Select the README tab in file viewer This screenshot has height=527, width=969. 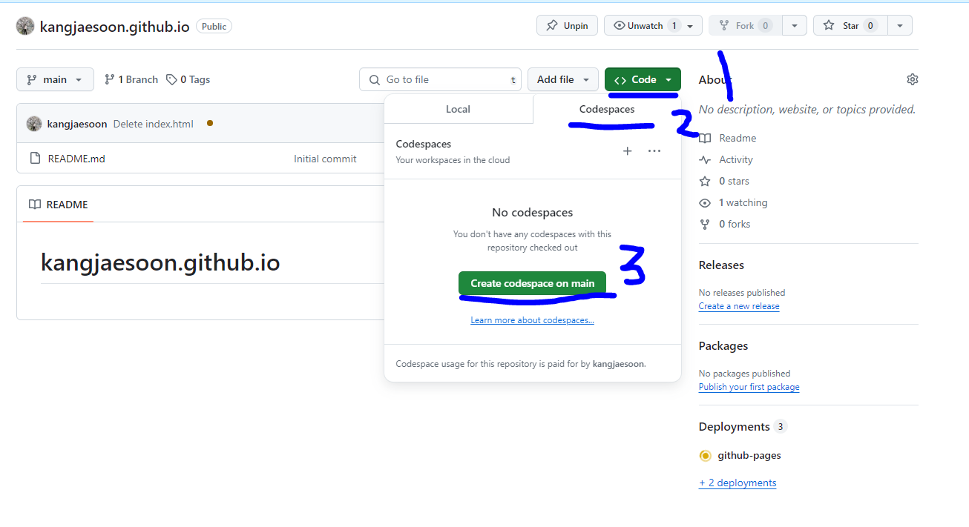pyautogui.click(x=59, y=205)
